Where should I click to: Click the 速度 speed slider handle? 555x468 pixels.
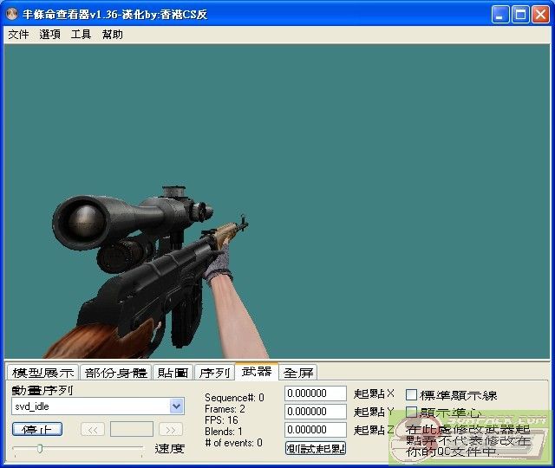coord(40,449)
